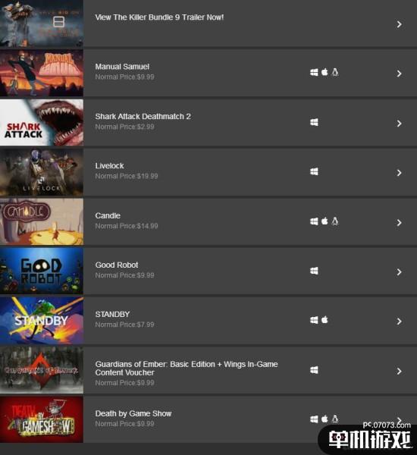Click the Windows icon on Good Robot row

click(x=314, y=271)
